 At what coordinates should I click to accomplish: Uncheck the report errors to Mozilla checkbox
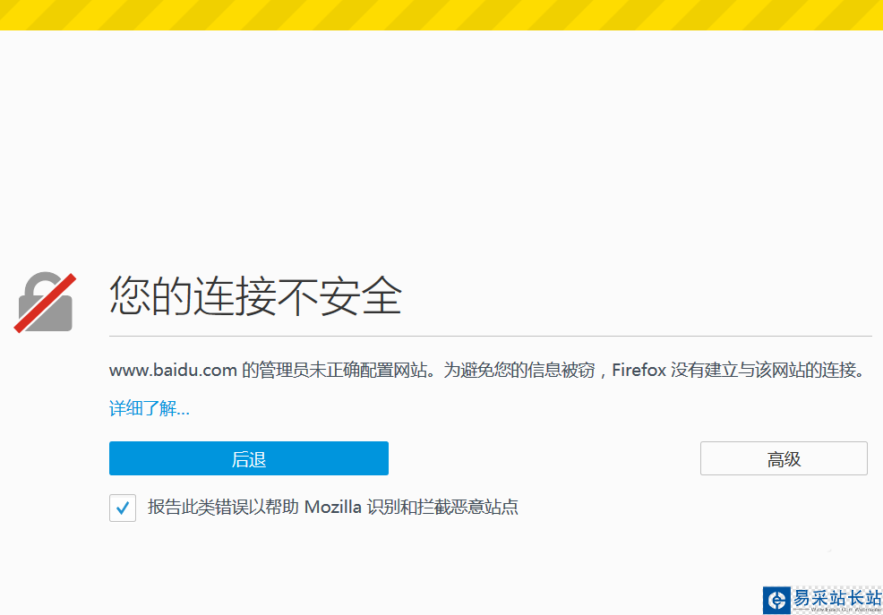pyautogui.click(x=122, y=508)
